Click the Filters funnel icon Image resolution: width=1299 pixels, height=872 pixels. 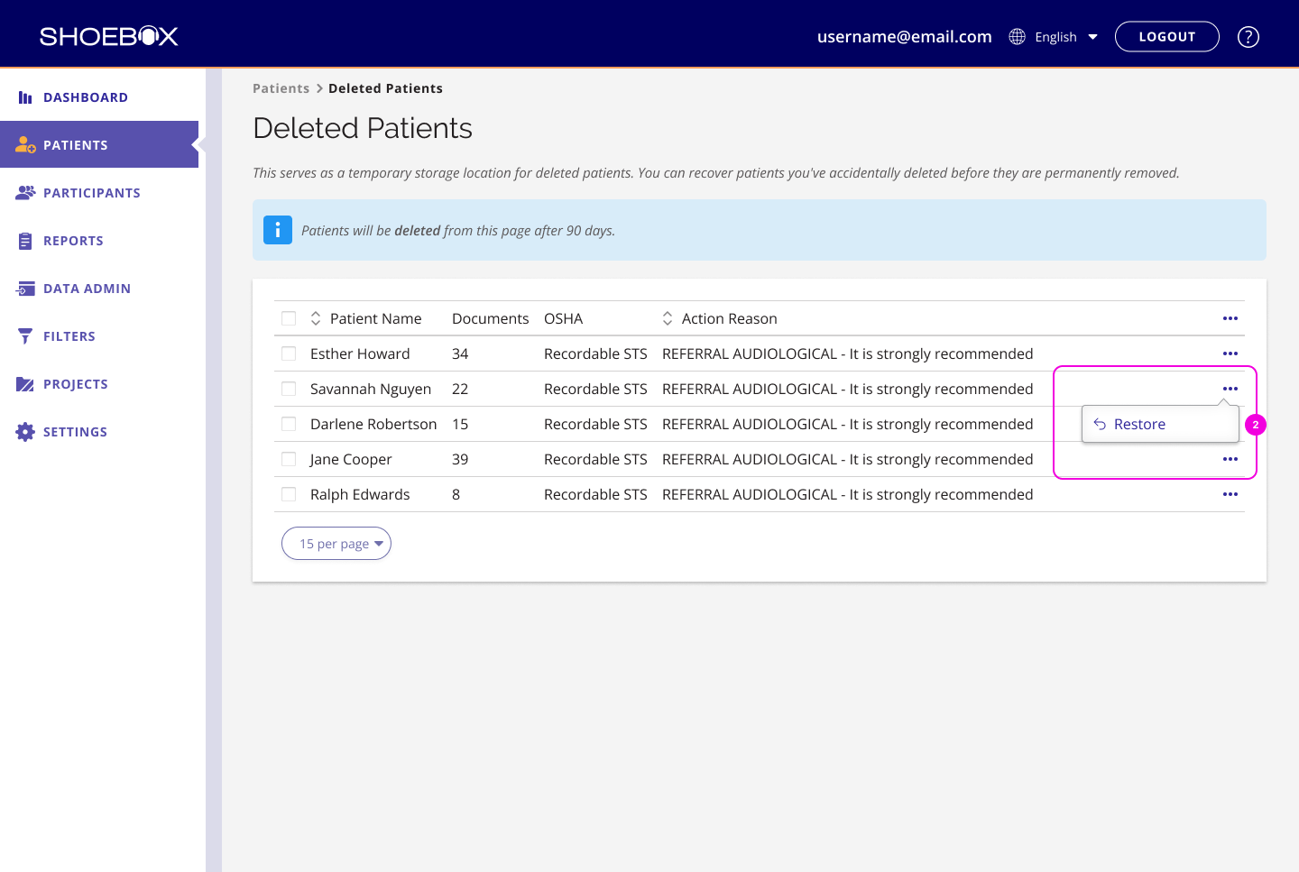[x=25, y=336]
